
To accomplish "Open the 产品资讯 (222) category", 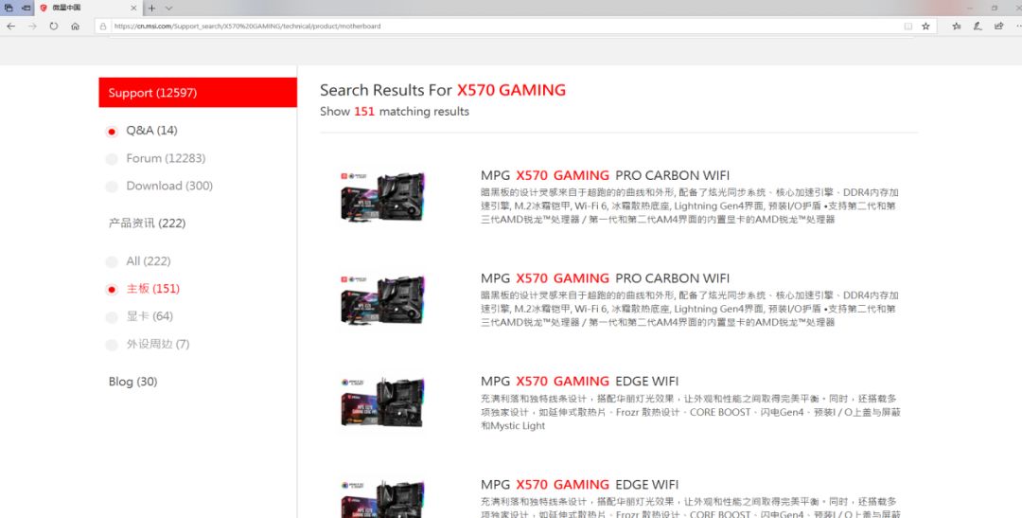I will [x=147, y=223].
